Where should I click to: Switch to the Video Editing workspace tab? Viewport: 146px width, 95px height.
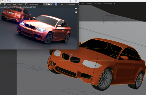click(108, 4)
